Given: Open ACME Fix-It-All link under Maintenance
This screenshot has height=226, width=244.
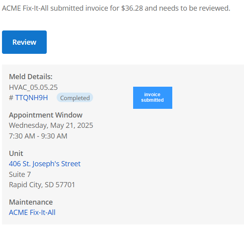Looking at the screenshot, I should coord(32,213).
